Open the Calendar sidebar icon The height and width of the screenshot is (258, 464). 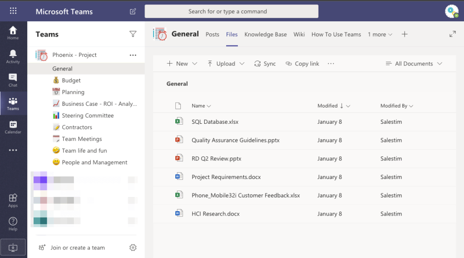(13, 127)
